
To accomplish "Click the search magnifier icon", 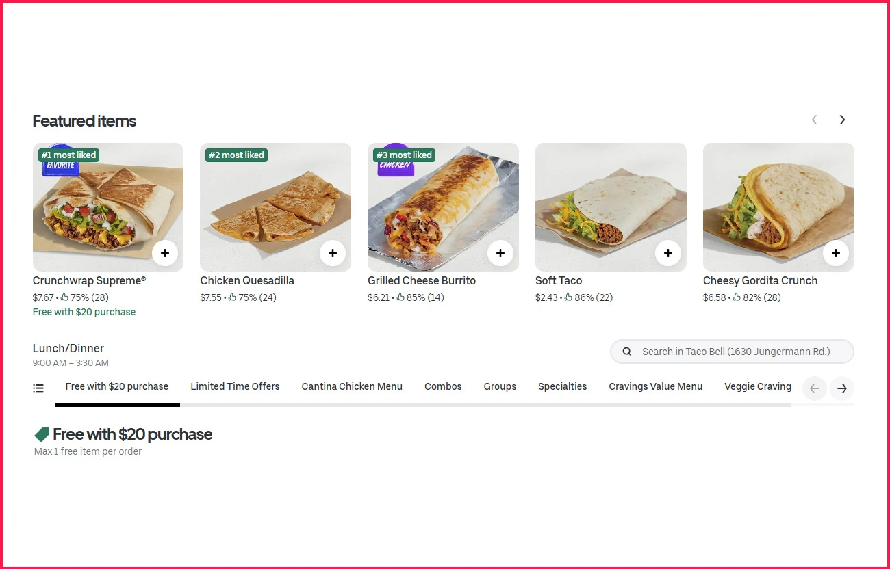I will 627,352.
